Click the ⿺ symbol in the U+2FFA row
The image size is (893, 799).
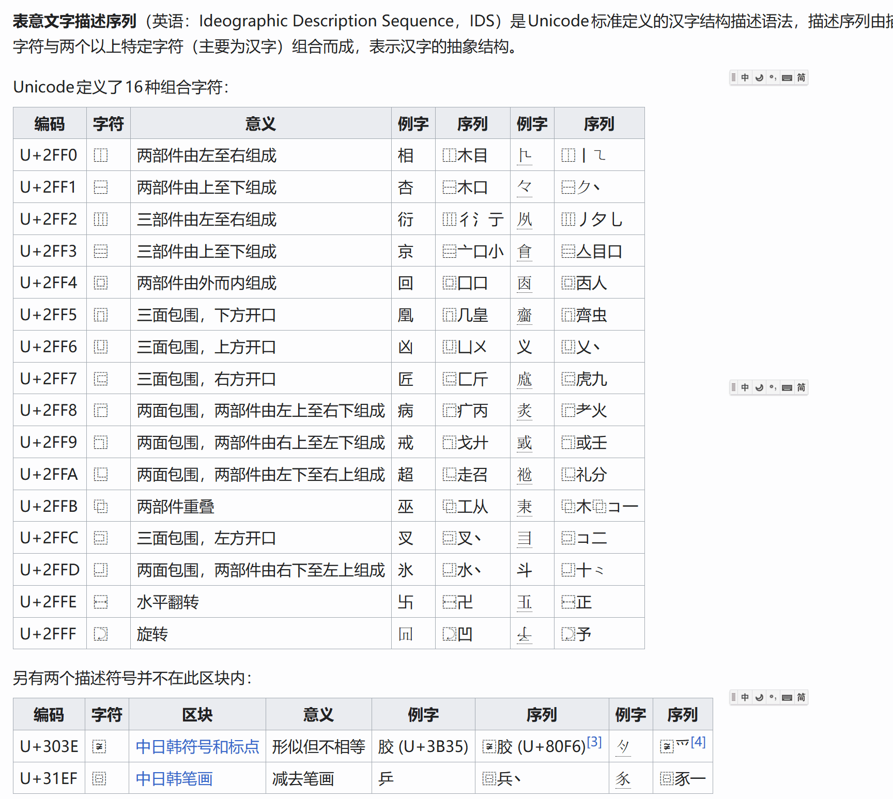coord(101,474)
